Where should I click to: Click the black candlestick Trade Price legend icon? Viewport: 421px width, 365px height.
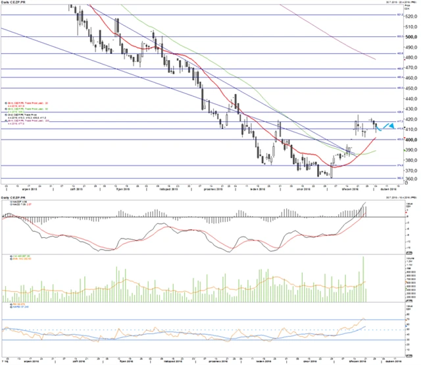click(6, 115)
